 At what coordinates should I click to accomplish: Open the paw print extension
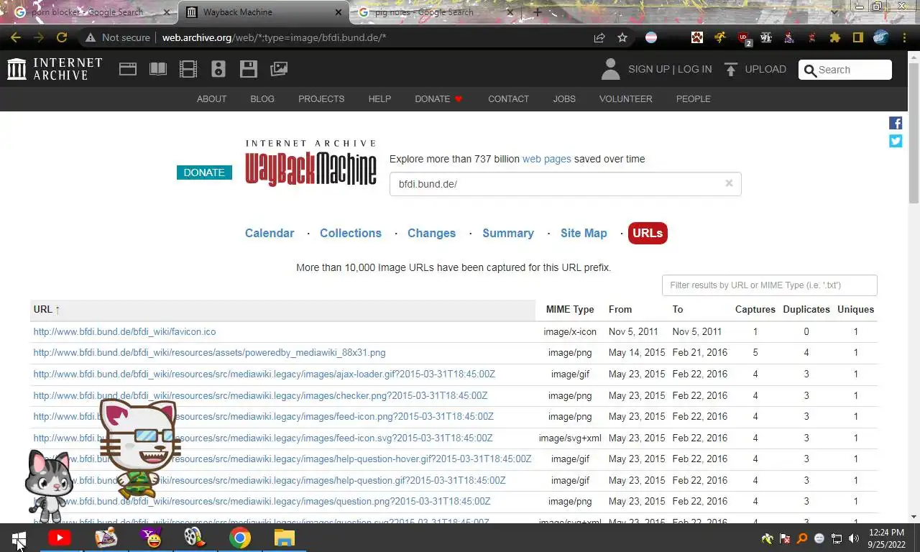point(697,37)
